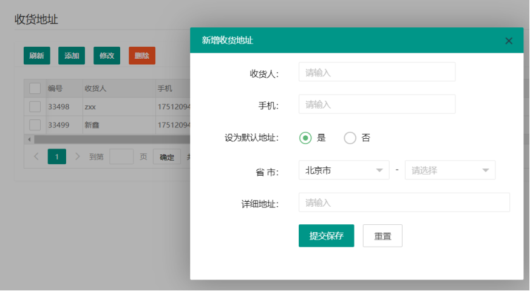Click the 详细地址 input field
The height and width of the screenshot is (291, 530).
(x=404, y=202)
